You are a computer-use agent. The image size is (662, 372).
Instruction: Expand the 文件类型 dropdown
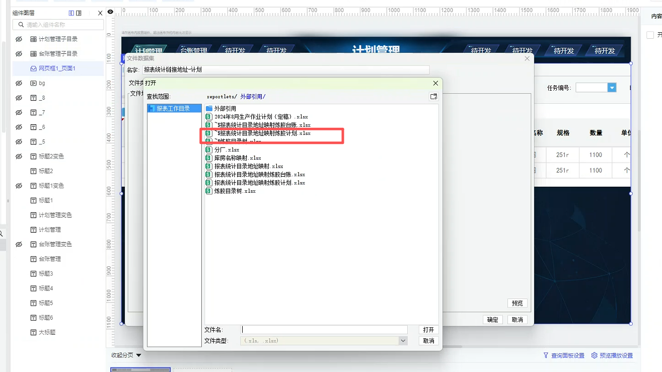pyautogui.click(x=403, y=341)
